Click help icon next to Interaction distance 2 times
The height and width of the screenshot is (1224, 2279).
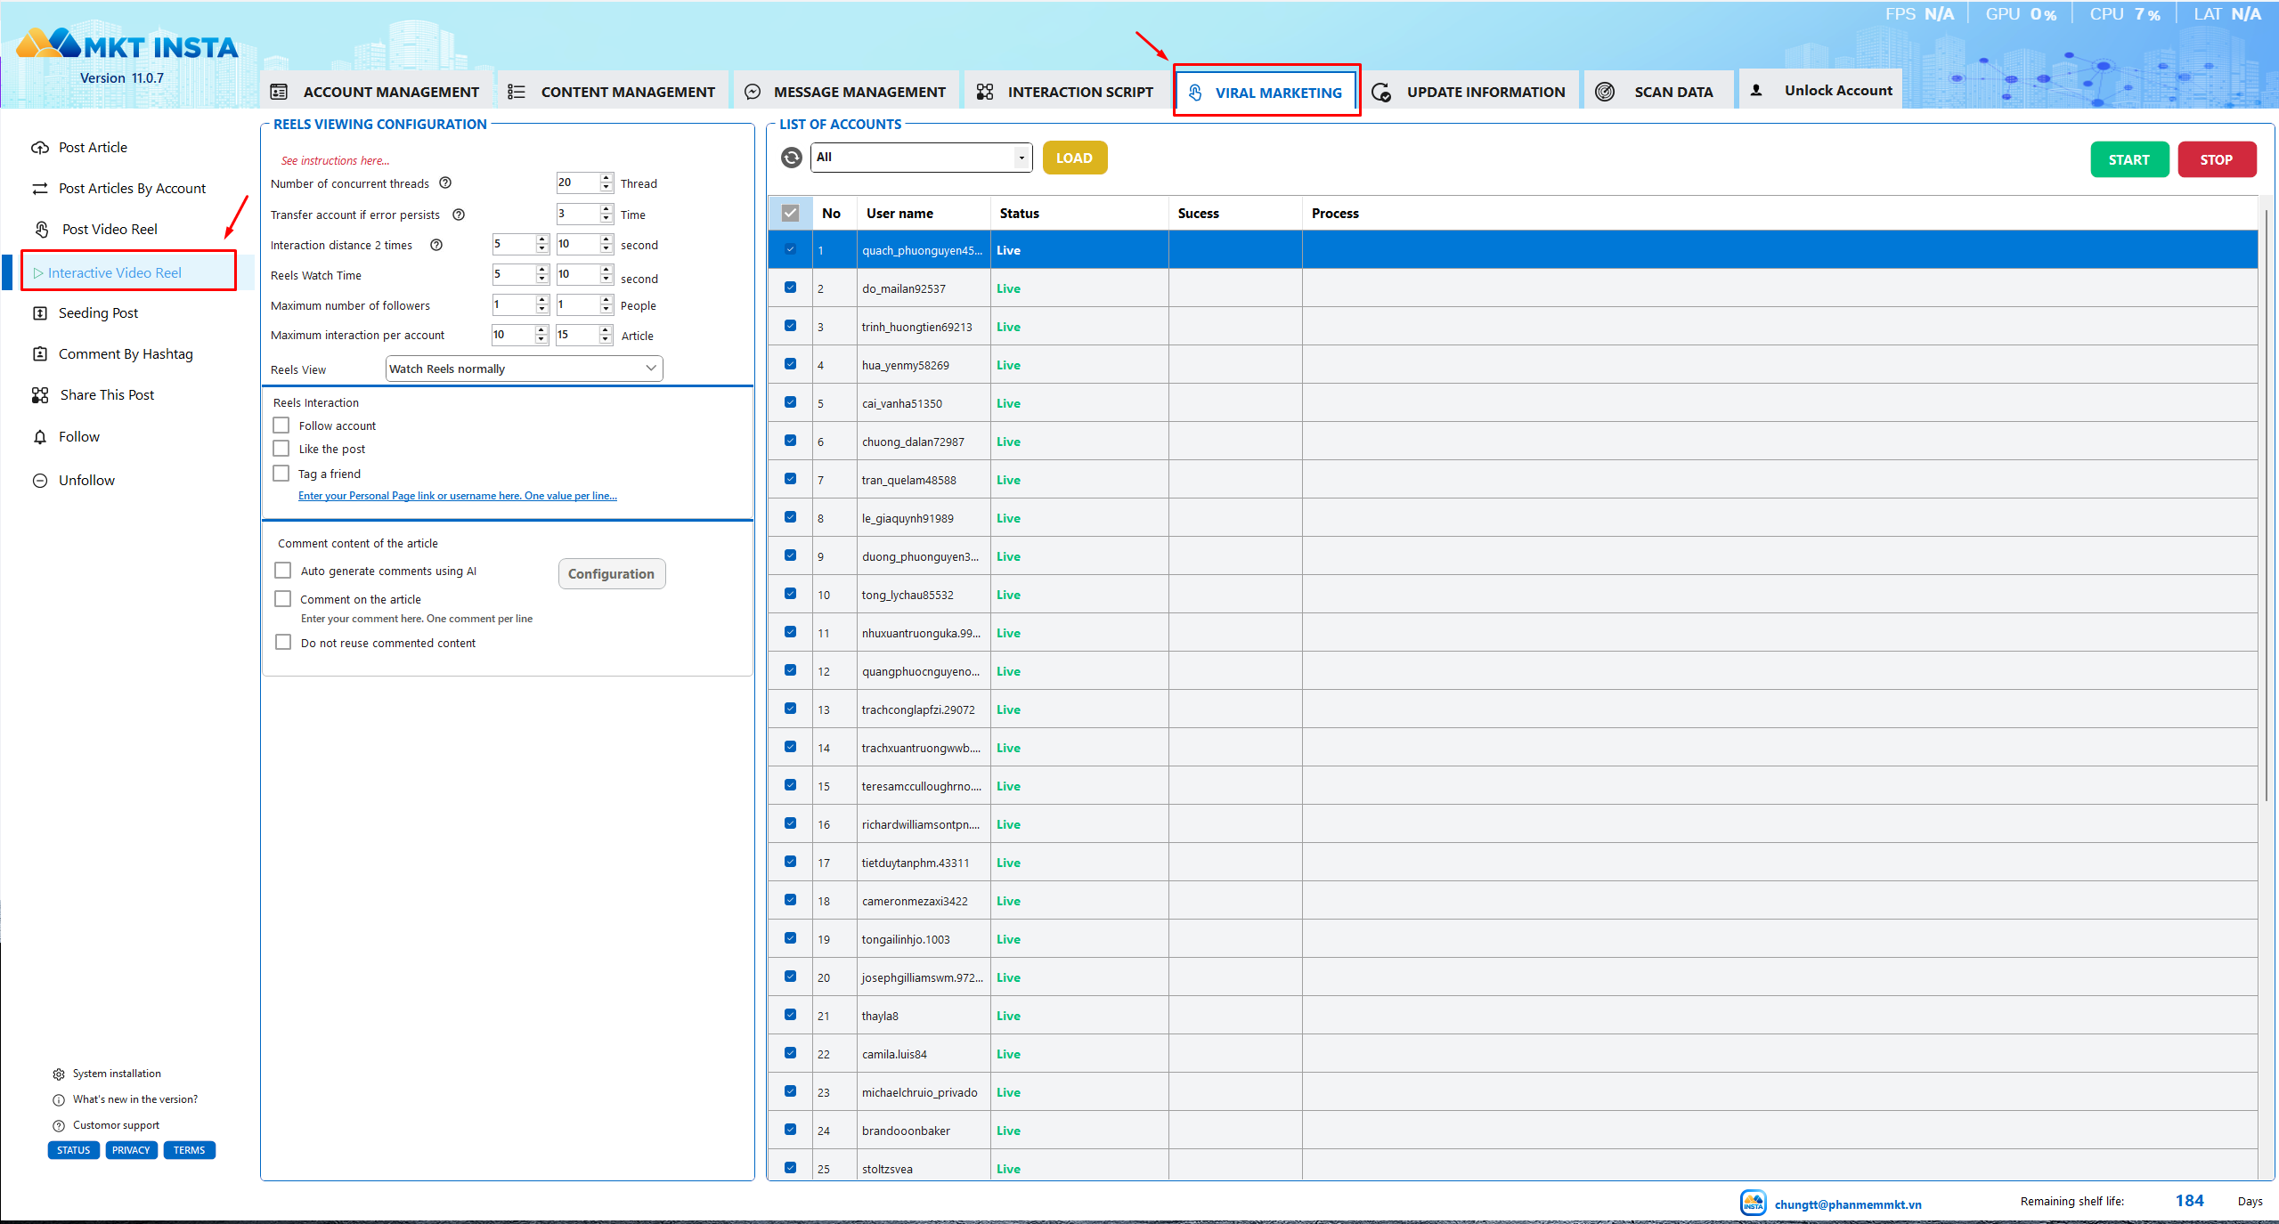click(436, 245)
